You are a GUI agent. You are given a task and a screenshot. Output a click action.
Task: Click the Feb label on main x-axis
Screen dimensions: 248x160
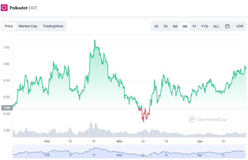pos(47,141)
